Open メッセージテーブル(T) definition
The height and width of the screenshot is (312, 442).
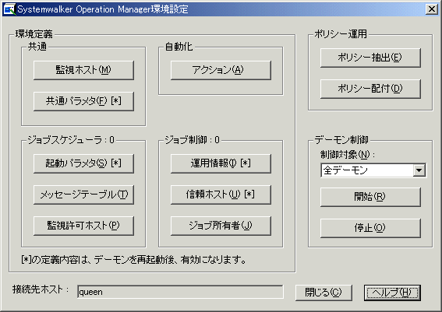coord(83,195)
